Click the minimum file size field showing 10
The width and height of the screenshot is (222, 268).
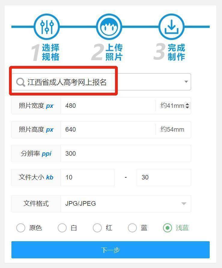pos(87,177)
